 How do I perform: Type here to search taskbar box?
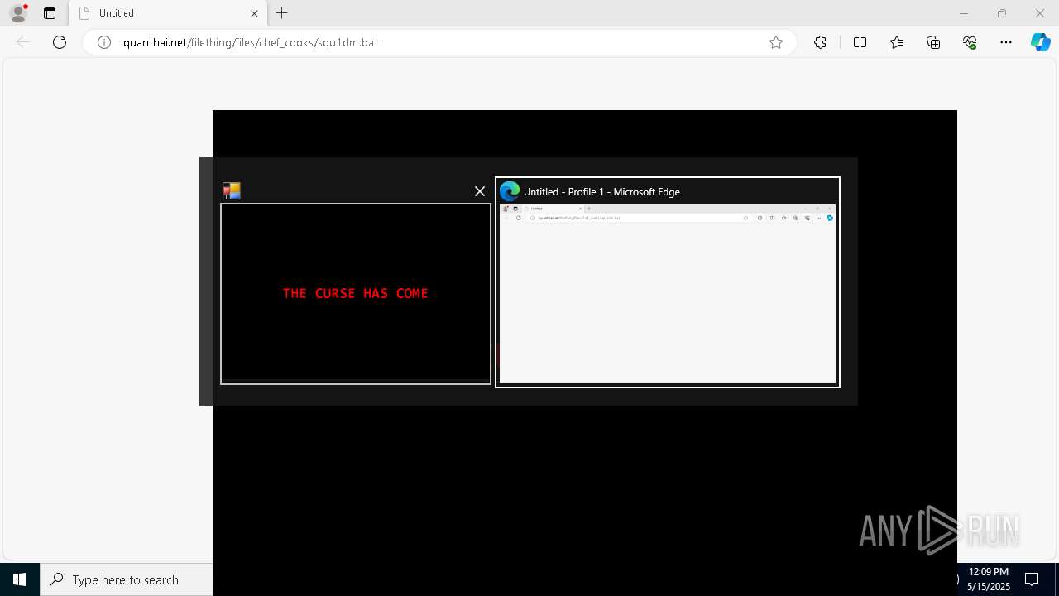pyautogui.click(x=126, y=579)
